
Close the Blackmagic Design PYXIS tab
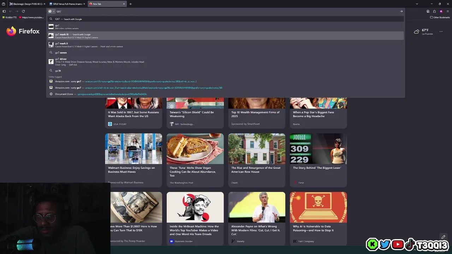44,4
